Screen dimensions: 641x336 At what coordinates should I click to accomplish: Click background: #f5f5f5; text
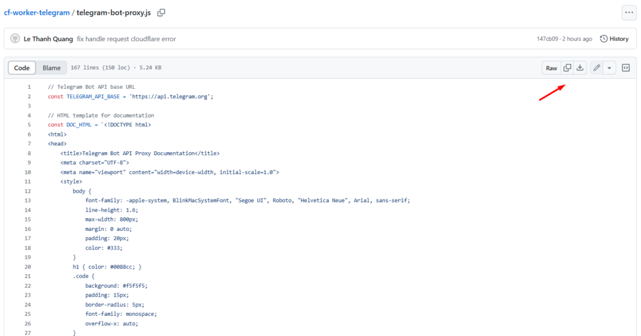(116, 286)
